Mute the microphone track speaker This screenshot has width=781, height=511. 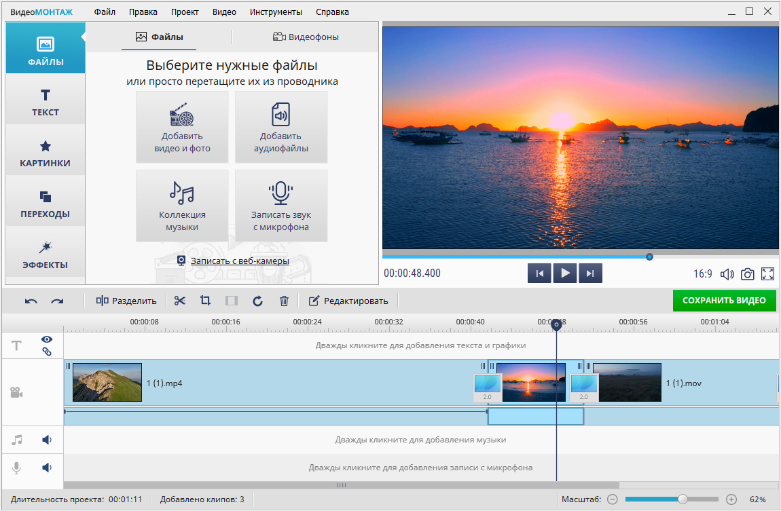(x=47, y=468)
